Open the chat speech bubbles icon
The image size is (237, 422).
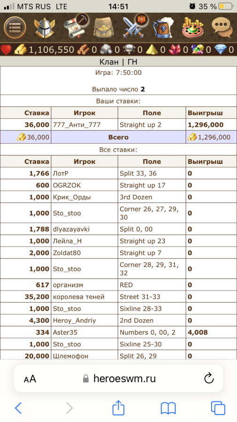(x=222, y=28)
